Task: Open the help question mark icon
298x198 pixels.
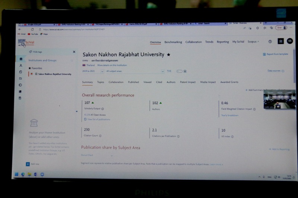Action: click(270, 42)
